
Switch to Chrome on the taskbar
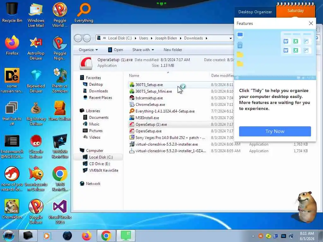(106, 236)
